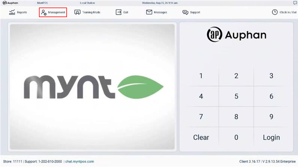Click the Exit arrow icon
This screenshot has width=298, height=167.
[x=119, y=12]
